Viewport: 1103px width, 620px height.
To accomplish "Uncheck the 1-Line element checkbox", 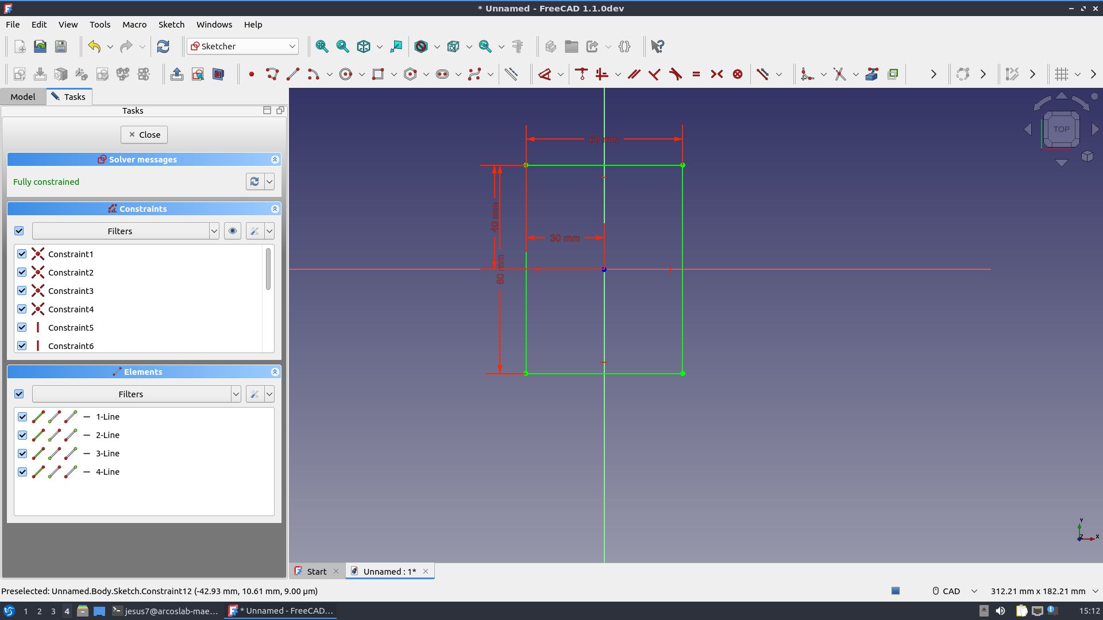I will tap(22, 417).
